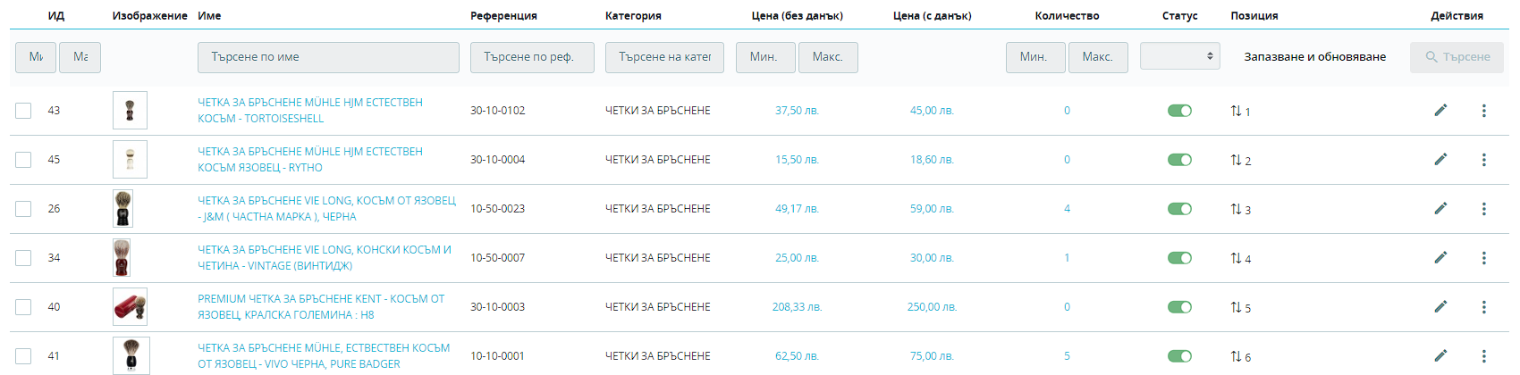
Task: Click the edit pencil for product 26
Action: (x=1440, y=208)
